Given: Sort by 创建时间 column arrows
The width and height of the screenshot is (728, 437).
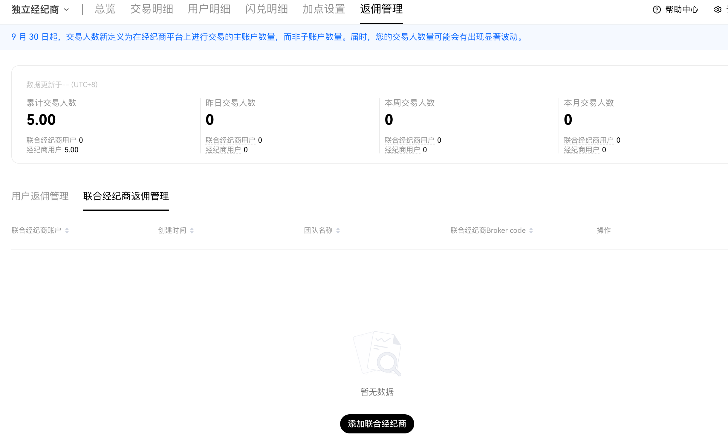Looking at the screenshot, I should [192, 230].
